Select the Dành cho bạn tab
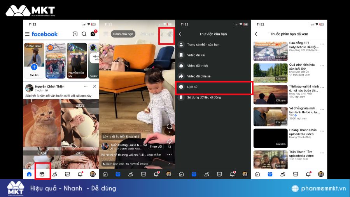The height and width of the screenshot is (197, 350). pos(123,34)
